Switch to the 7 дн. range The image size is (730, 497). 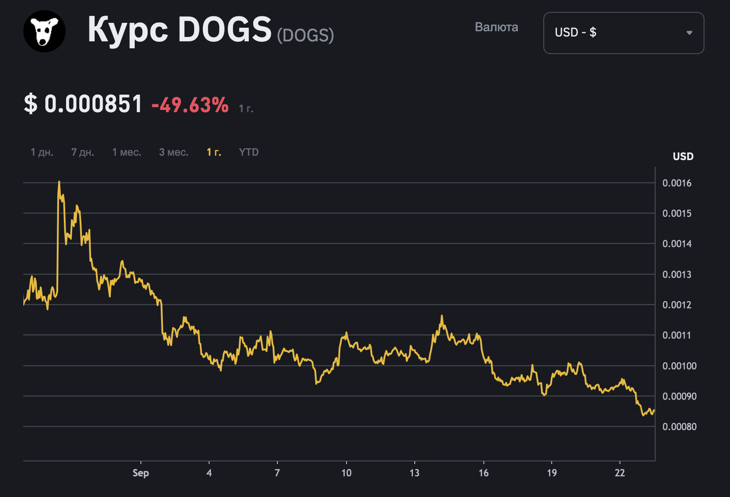pos(83,152)
